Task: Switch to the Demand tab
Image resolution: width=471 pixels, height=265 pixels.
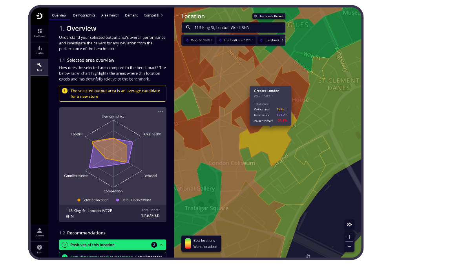Action: click(131, 15)
